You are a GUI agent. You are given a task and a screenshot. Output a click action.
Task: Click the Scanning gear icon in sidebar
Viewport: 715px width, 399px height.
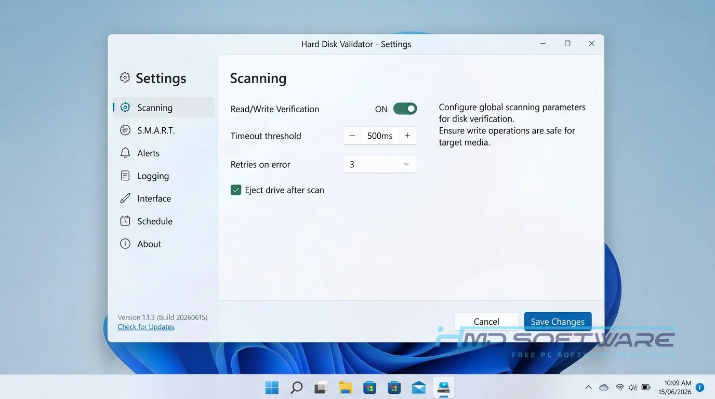tap(125, 108)
